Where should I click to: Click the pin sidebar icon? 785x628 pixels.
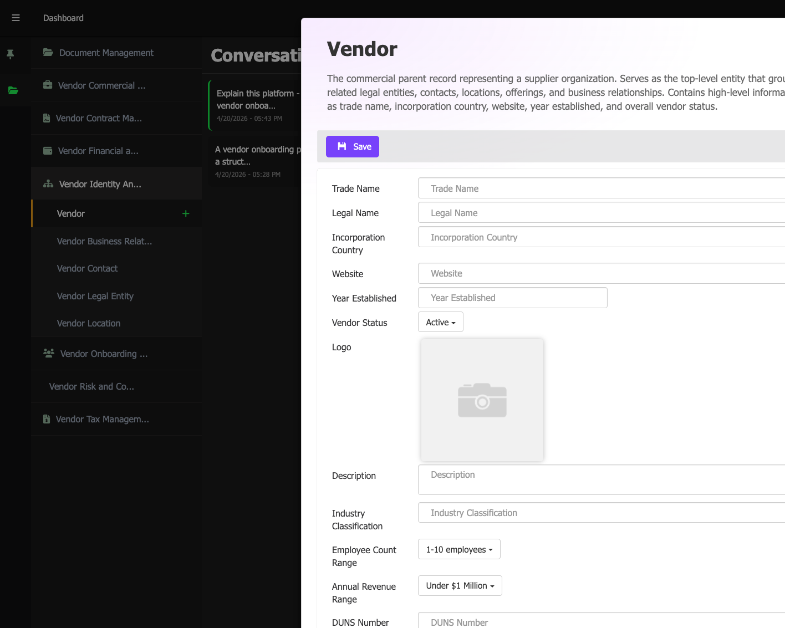pyautogui.click(x=11, y=54)
